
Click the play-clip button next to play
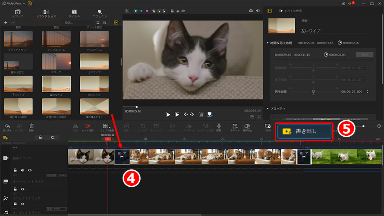(x=177, y=115)
